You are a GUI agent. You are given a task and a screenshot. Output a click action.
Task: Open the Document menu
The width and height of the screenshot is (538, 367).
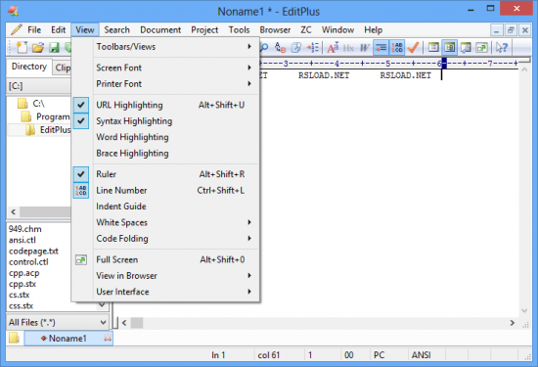[x=160, y=30]
